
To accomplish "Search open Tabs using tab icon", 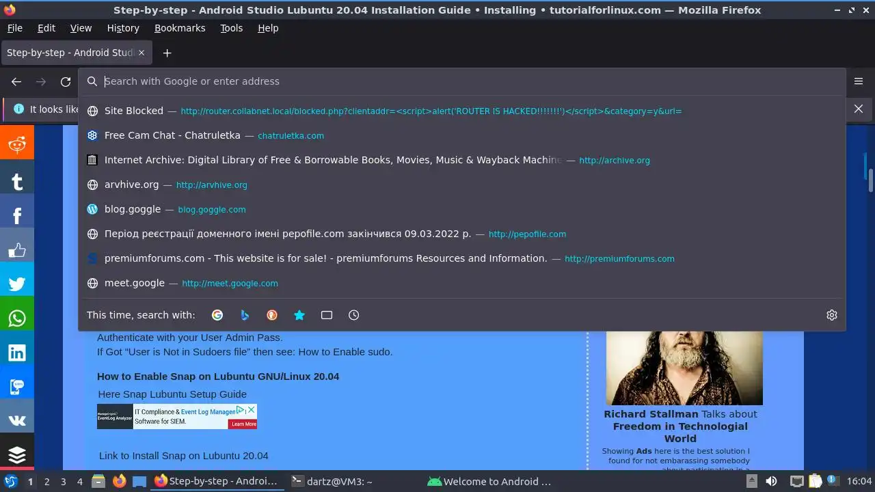I will [x=327, y=315].
